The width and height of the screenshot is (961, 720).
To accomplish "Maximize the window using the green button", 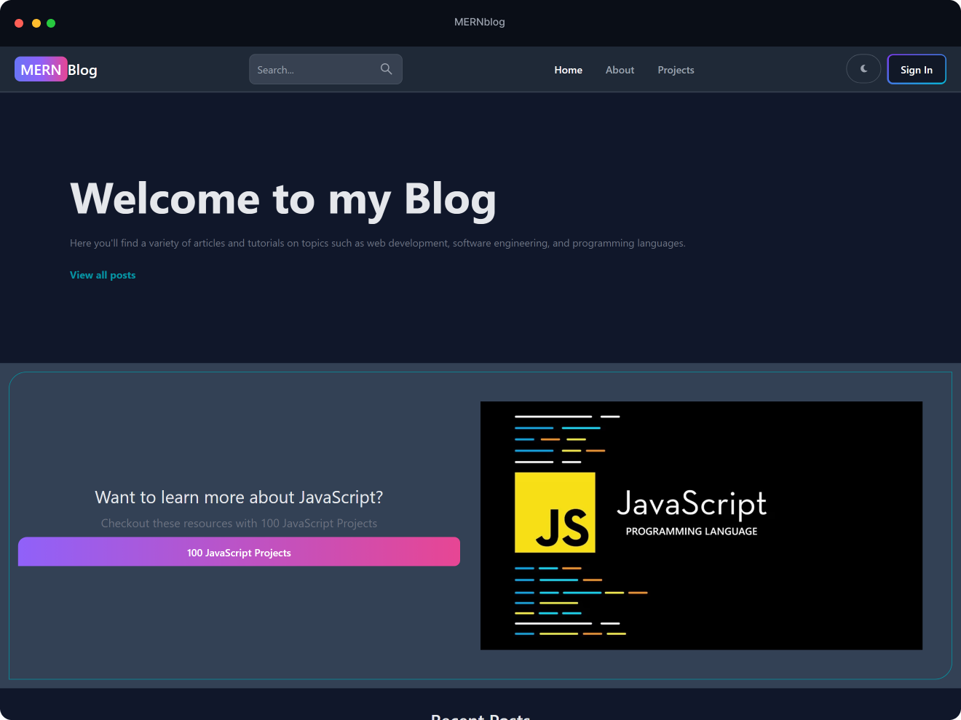I will tap(51, 23).
